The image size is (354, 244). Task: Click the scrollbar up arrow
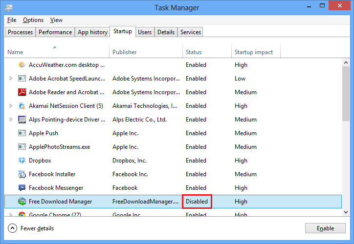346,62
